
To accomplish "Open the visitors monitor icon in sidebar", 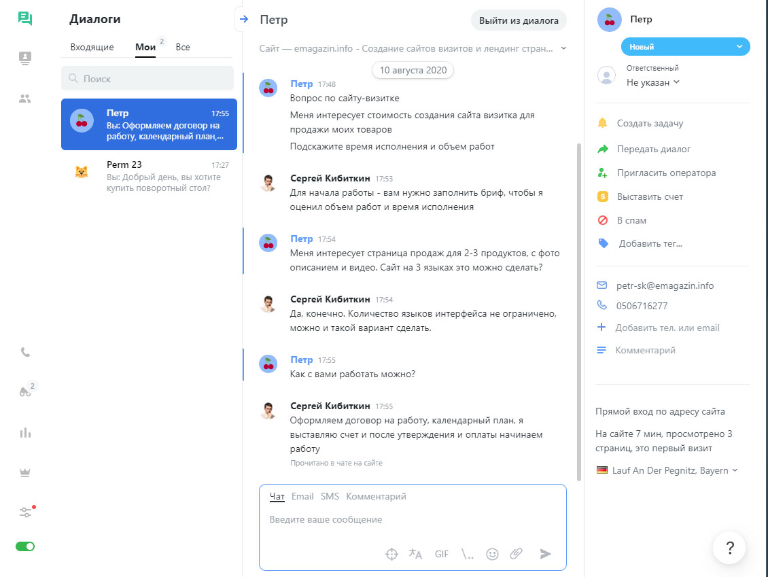I will 25,58.
